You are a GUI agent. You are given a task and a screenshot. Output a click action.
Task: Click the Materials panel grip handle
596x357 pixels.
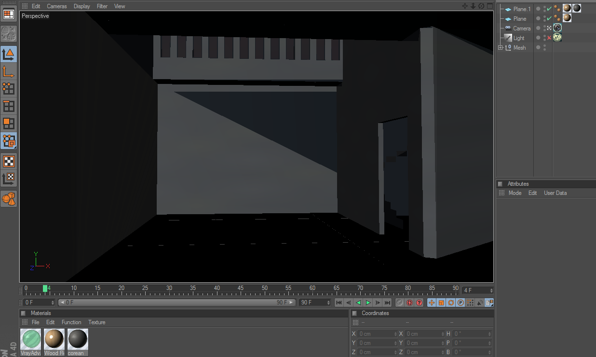25,322
